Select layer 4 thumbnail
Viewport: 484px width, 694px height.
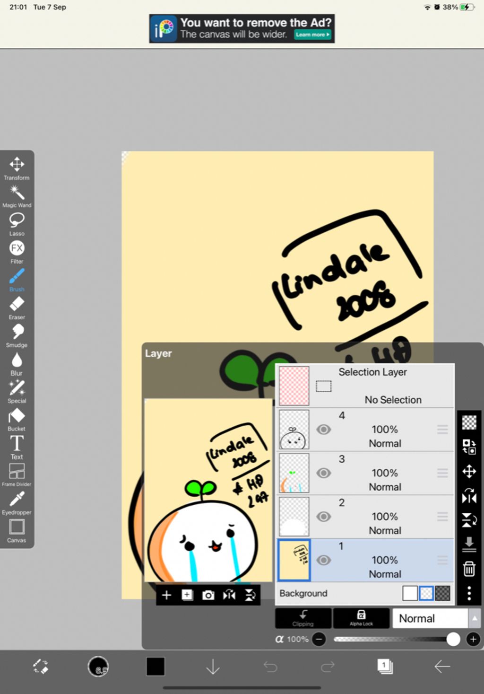pos(294,430)
